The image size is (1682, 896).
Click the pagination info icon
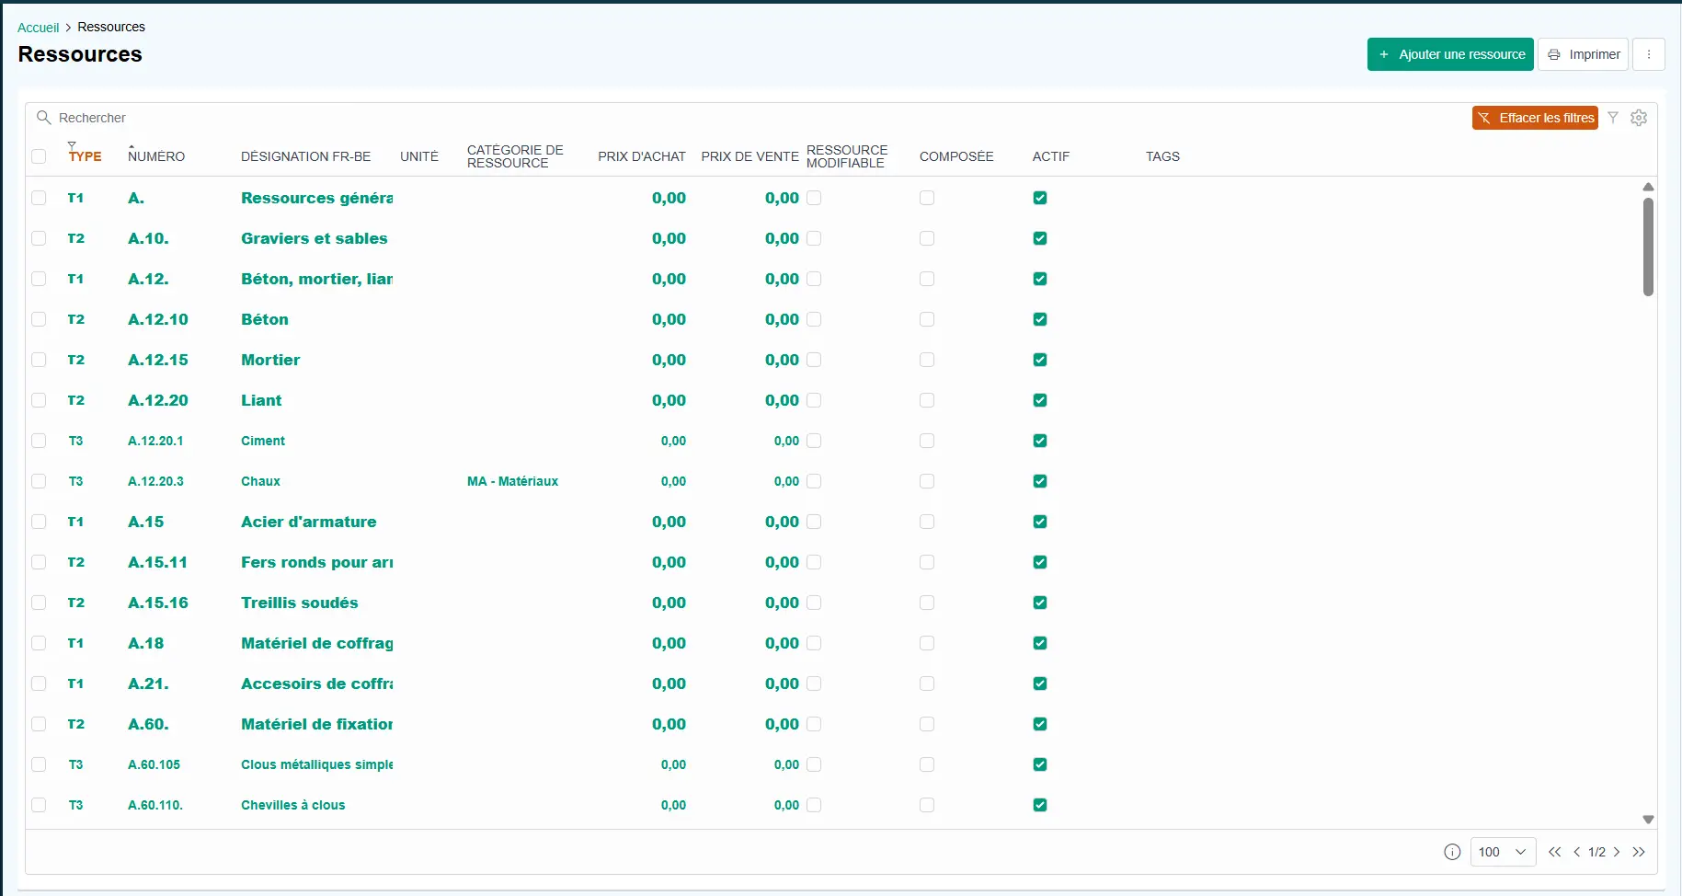pos(1452,852)
